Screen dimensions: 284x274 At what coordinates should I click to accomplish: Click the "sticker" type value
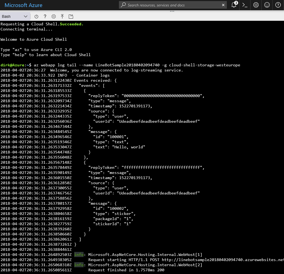[x=123, y=214]
